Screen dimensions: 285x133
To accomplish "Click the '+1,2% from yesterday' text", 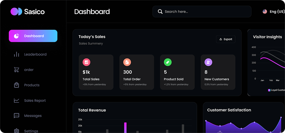I will point(176,84).
